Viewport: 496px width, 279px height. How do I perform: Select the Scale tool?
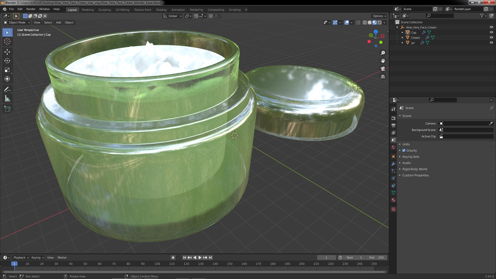tap(7, 70)
